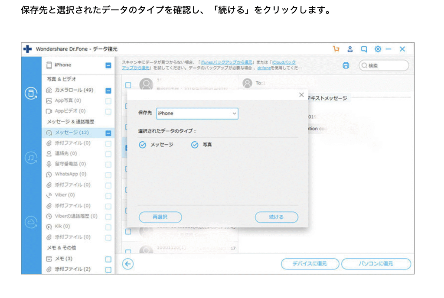
Task: Select the iTunes backup recovery music icon
Action: pyautogui.click(x=31, y=158)
